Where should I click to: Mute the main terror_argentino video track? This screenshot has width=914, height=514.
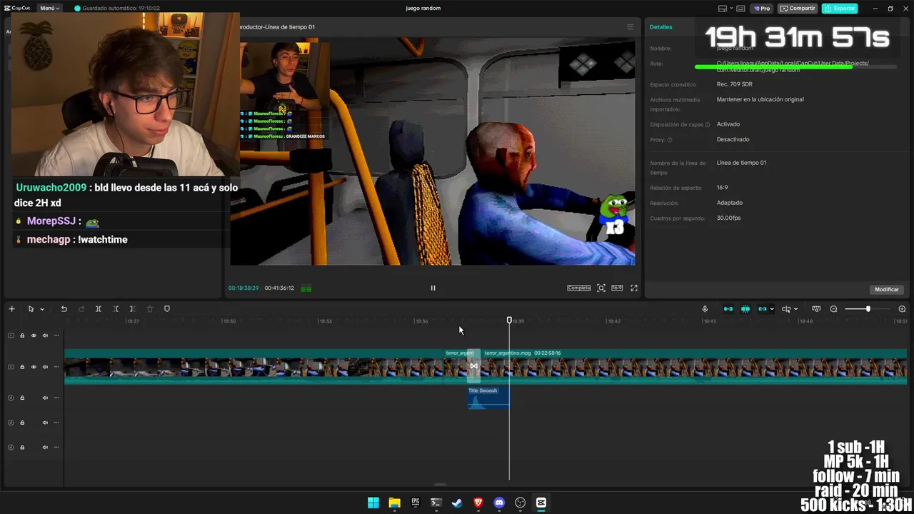[x=45, y=367]
